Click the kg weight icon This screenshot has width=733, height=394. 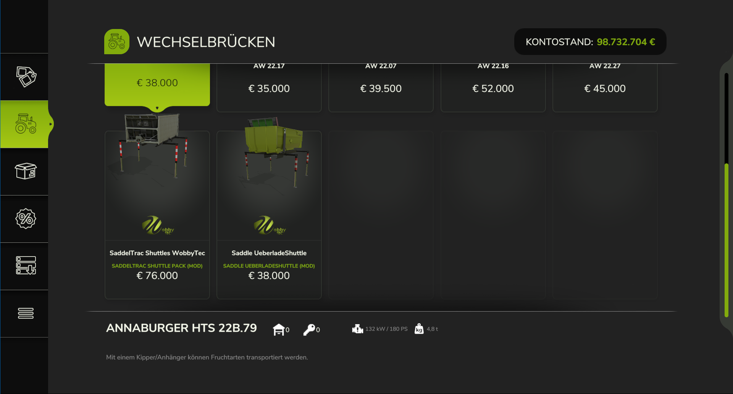[419, 329]
